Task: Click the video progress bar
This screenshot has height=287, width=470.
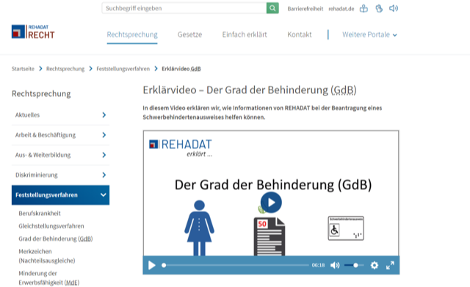Action: pyautogui.click(x=235, y=265)
